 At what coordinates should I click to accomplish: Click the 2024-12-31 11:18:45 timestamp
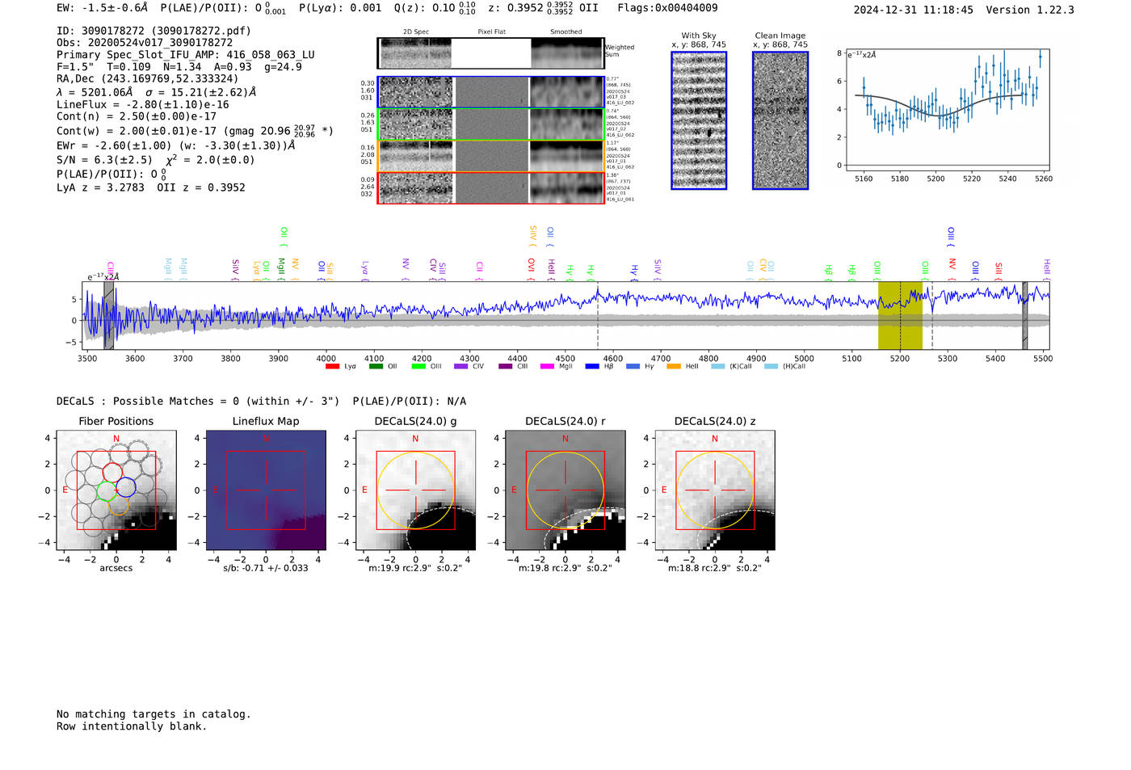click(914, 10)
